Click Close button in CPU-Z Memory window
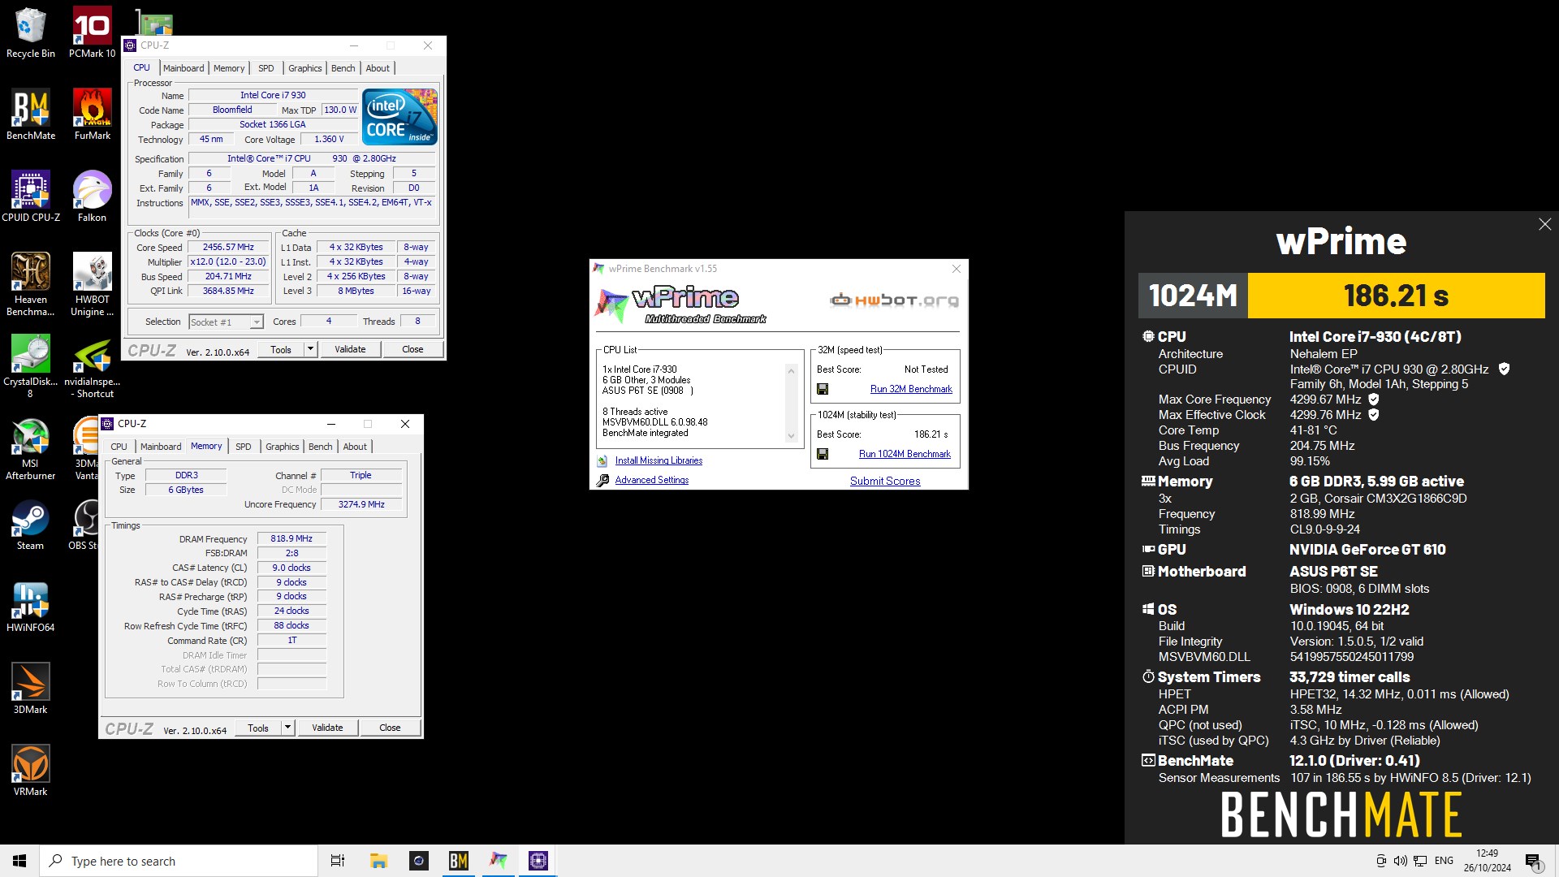Image resolution: width=1559 pixels, height=877 pixels. (390, 728)
